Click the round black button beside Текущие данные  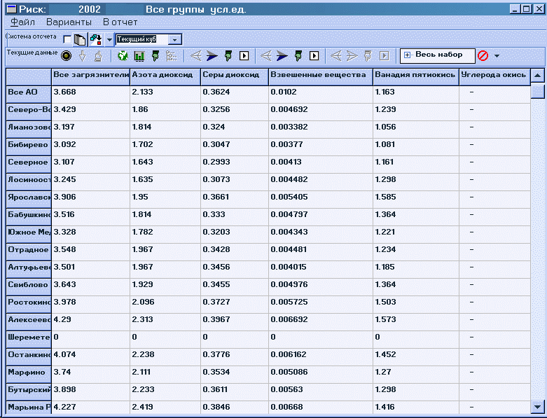coord(66,56)
